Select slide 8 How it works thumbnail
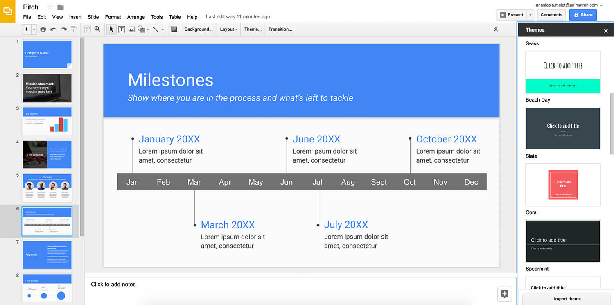This screenshot has height=305, width=614. click(47, 288)
